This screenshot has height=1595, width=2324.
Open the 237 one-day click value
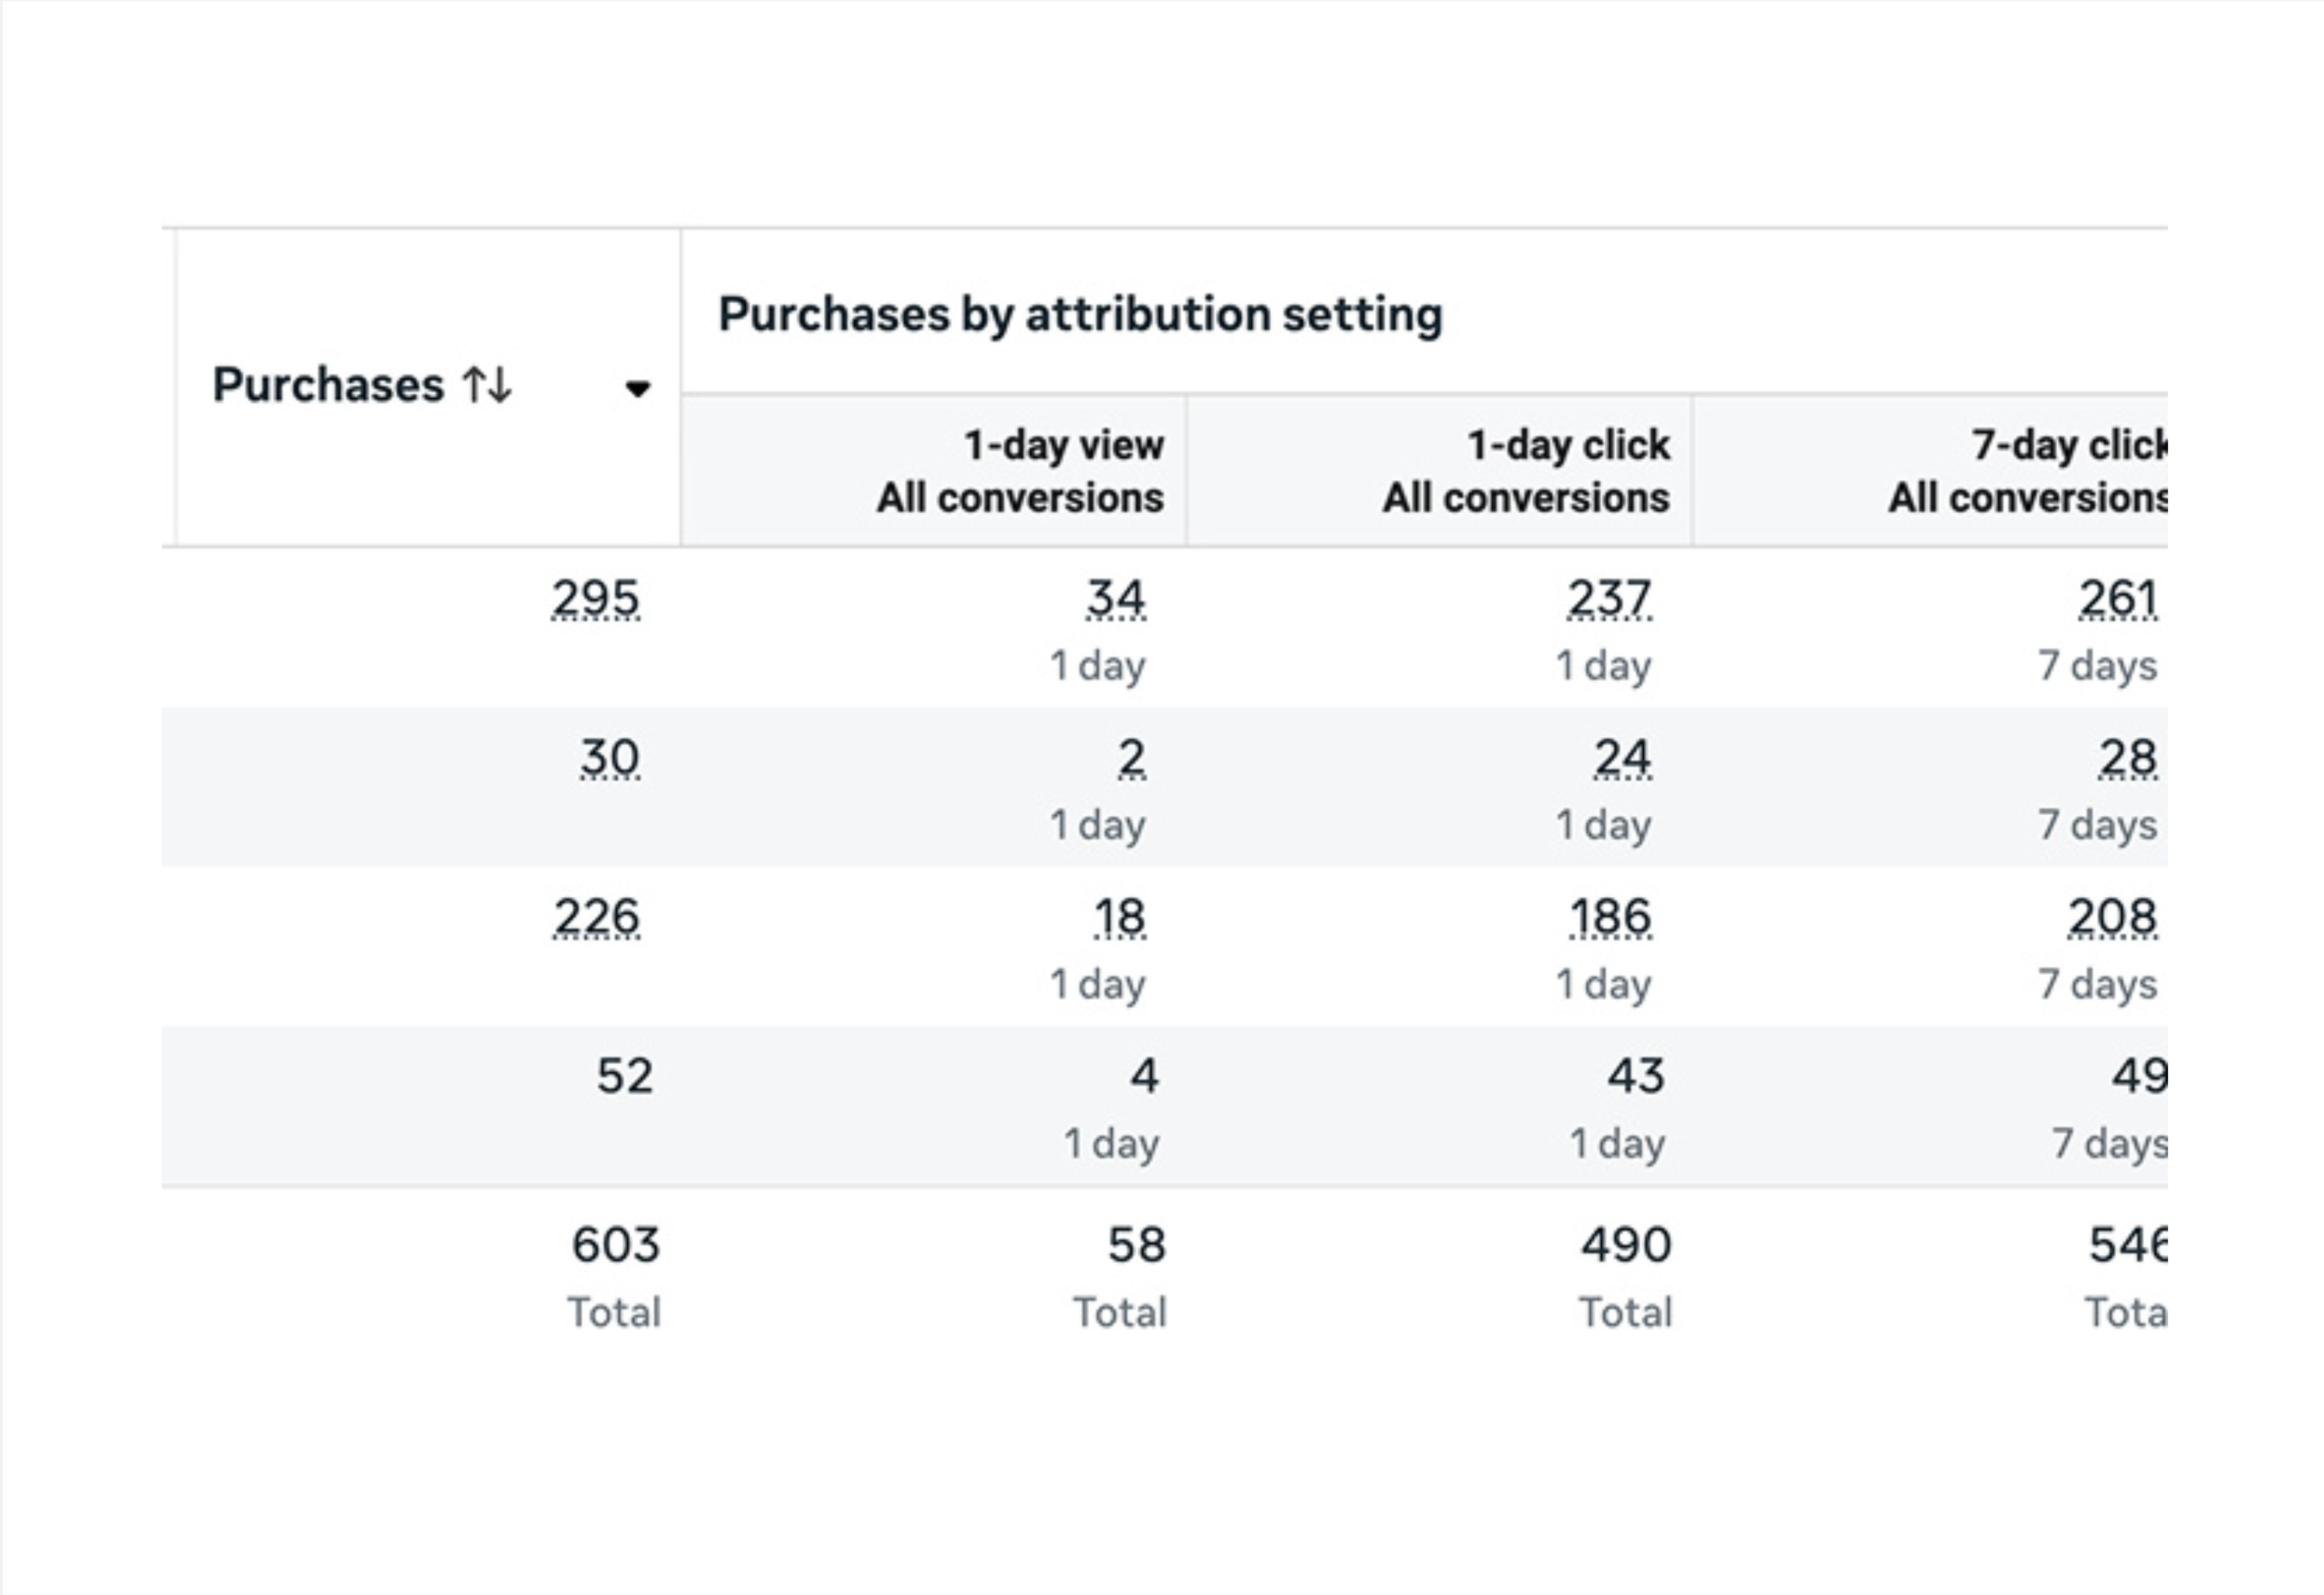1609,599
